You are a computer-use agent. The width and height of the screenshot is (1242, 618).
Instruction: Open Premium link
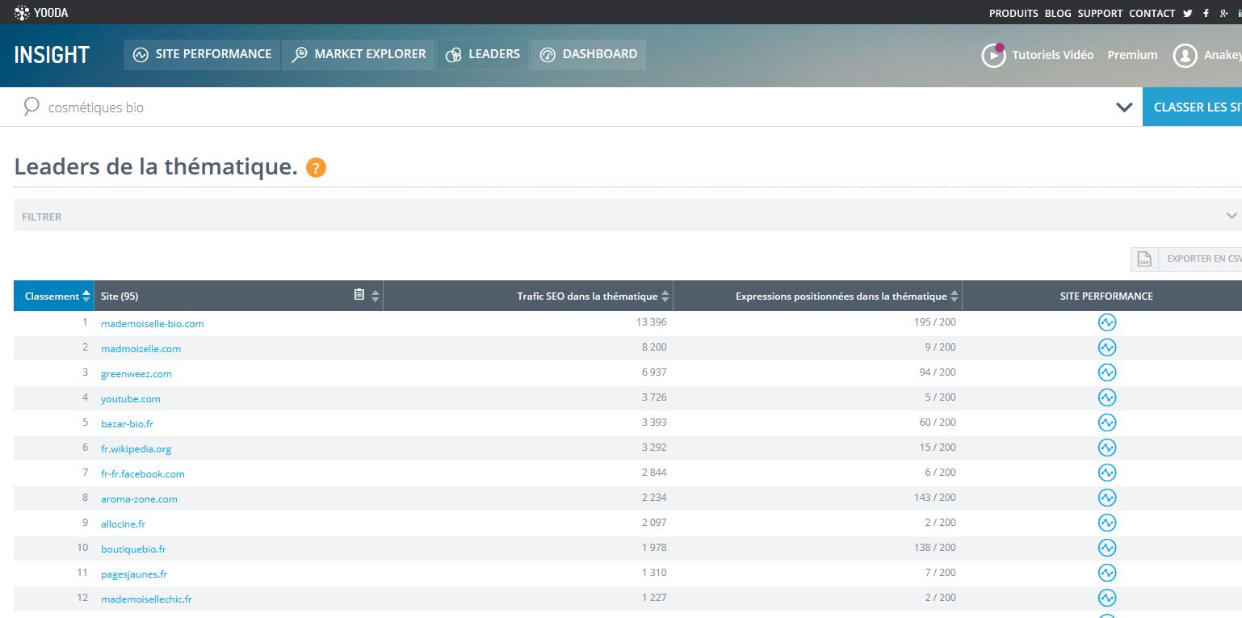click(x=1132, y=55)
